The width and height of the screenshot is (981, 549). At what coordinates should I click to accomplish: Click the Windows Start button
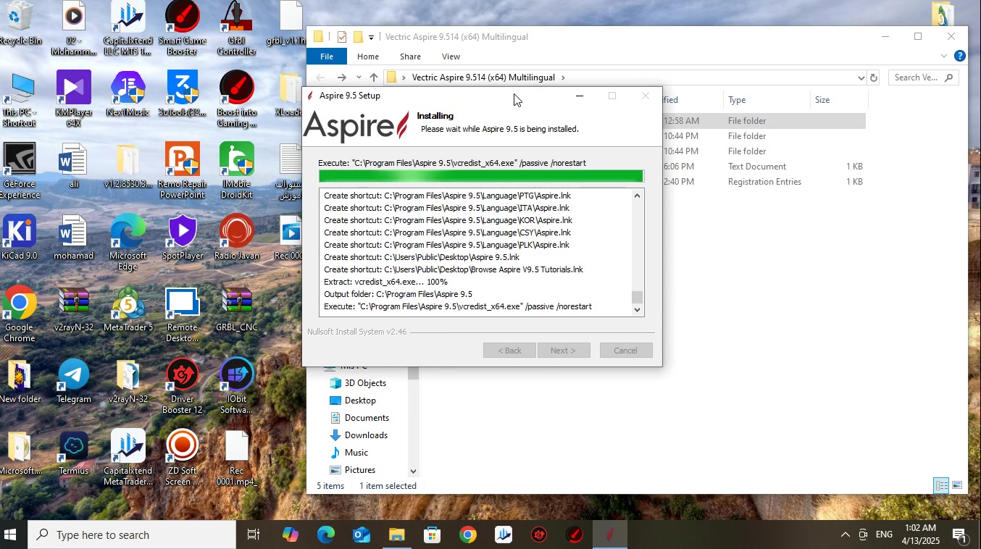[11, 535]
